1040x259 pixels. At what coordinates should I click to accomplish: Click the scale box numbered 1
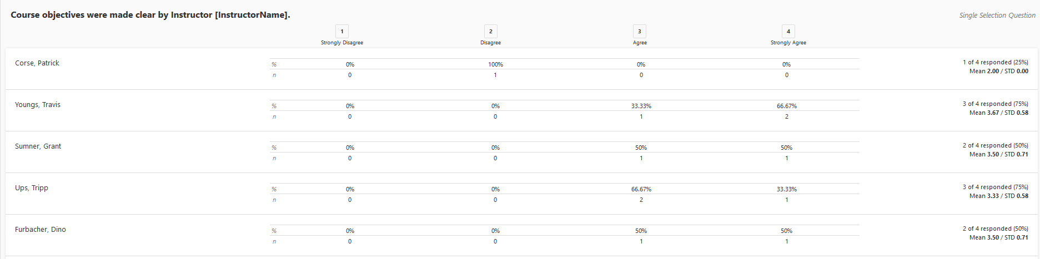pyautogui.click(x=342, y=31)
